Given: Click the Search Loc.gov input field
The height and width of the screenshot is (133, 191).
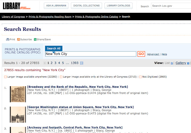Looking at the screenshot, I should coord(171,6).
